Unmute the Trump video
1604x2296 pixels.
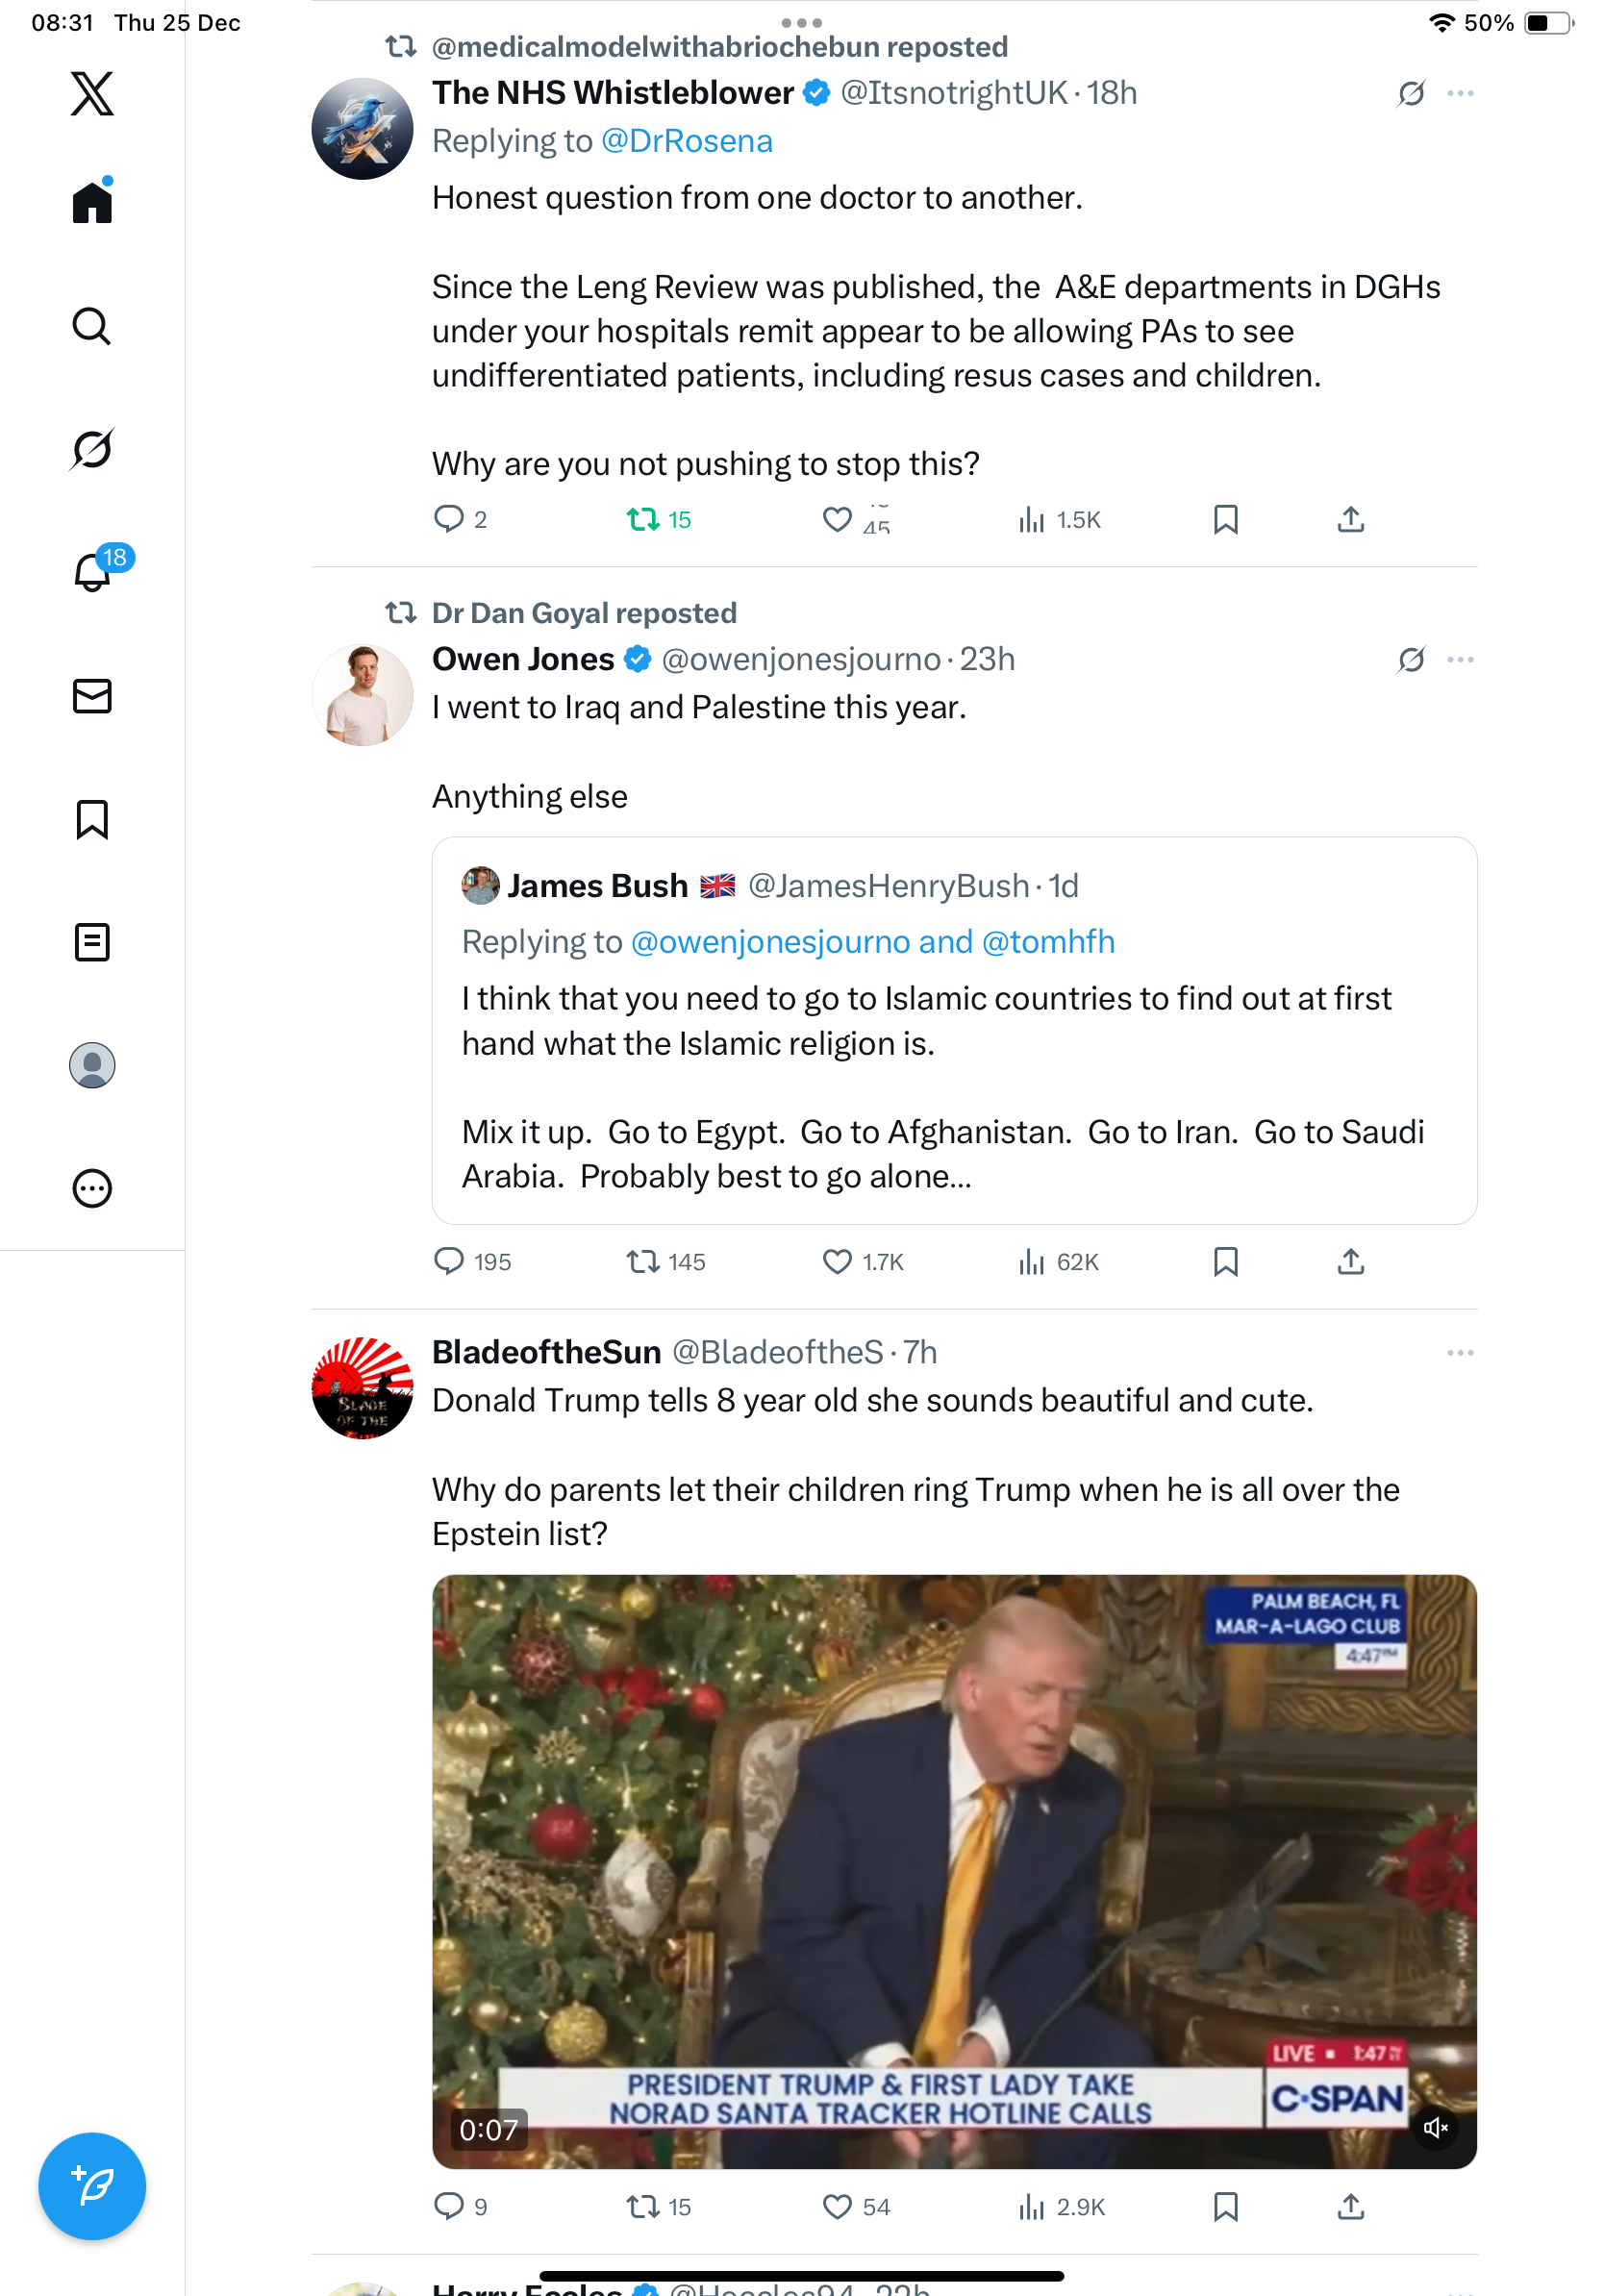(1435, 2127)
